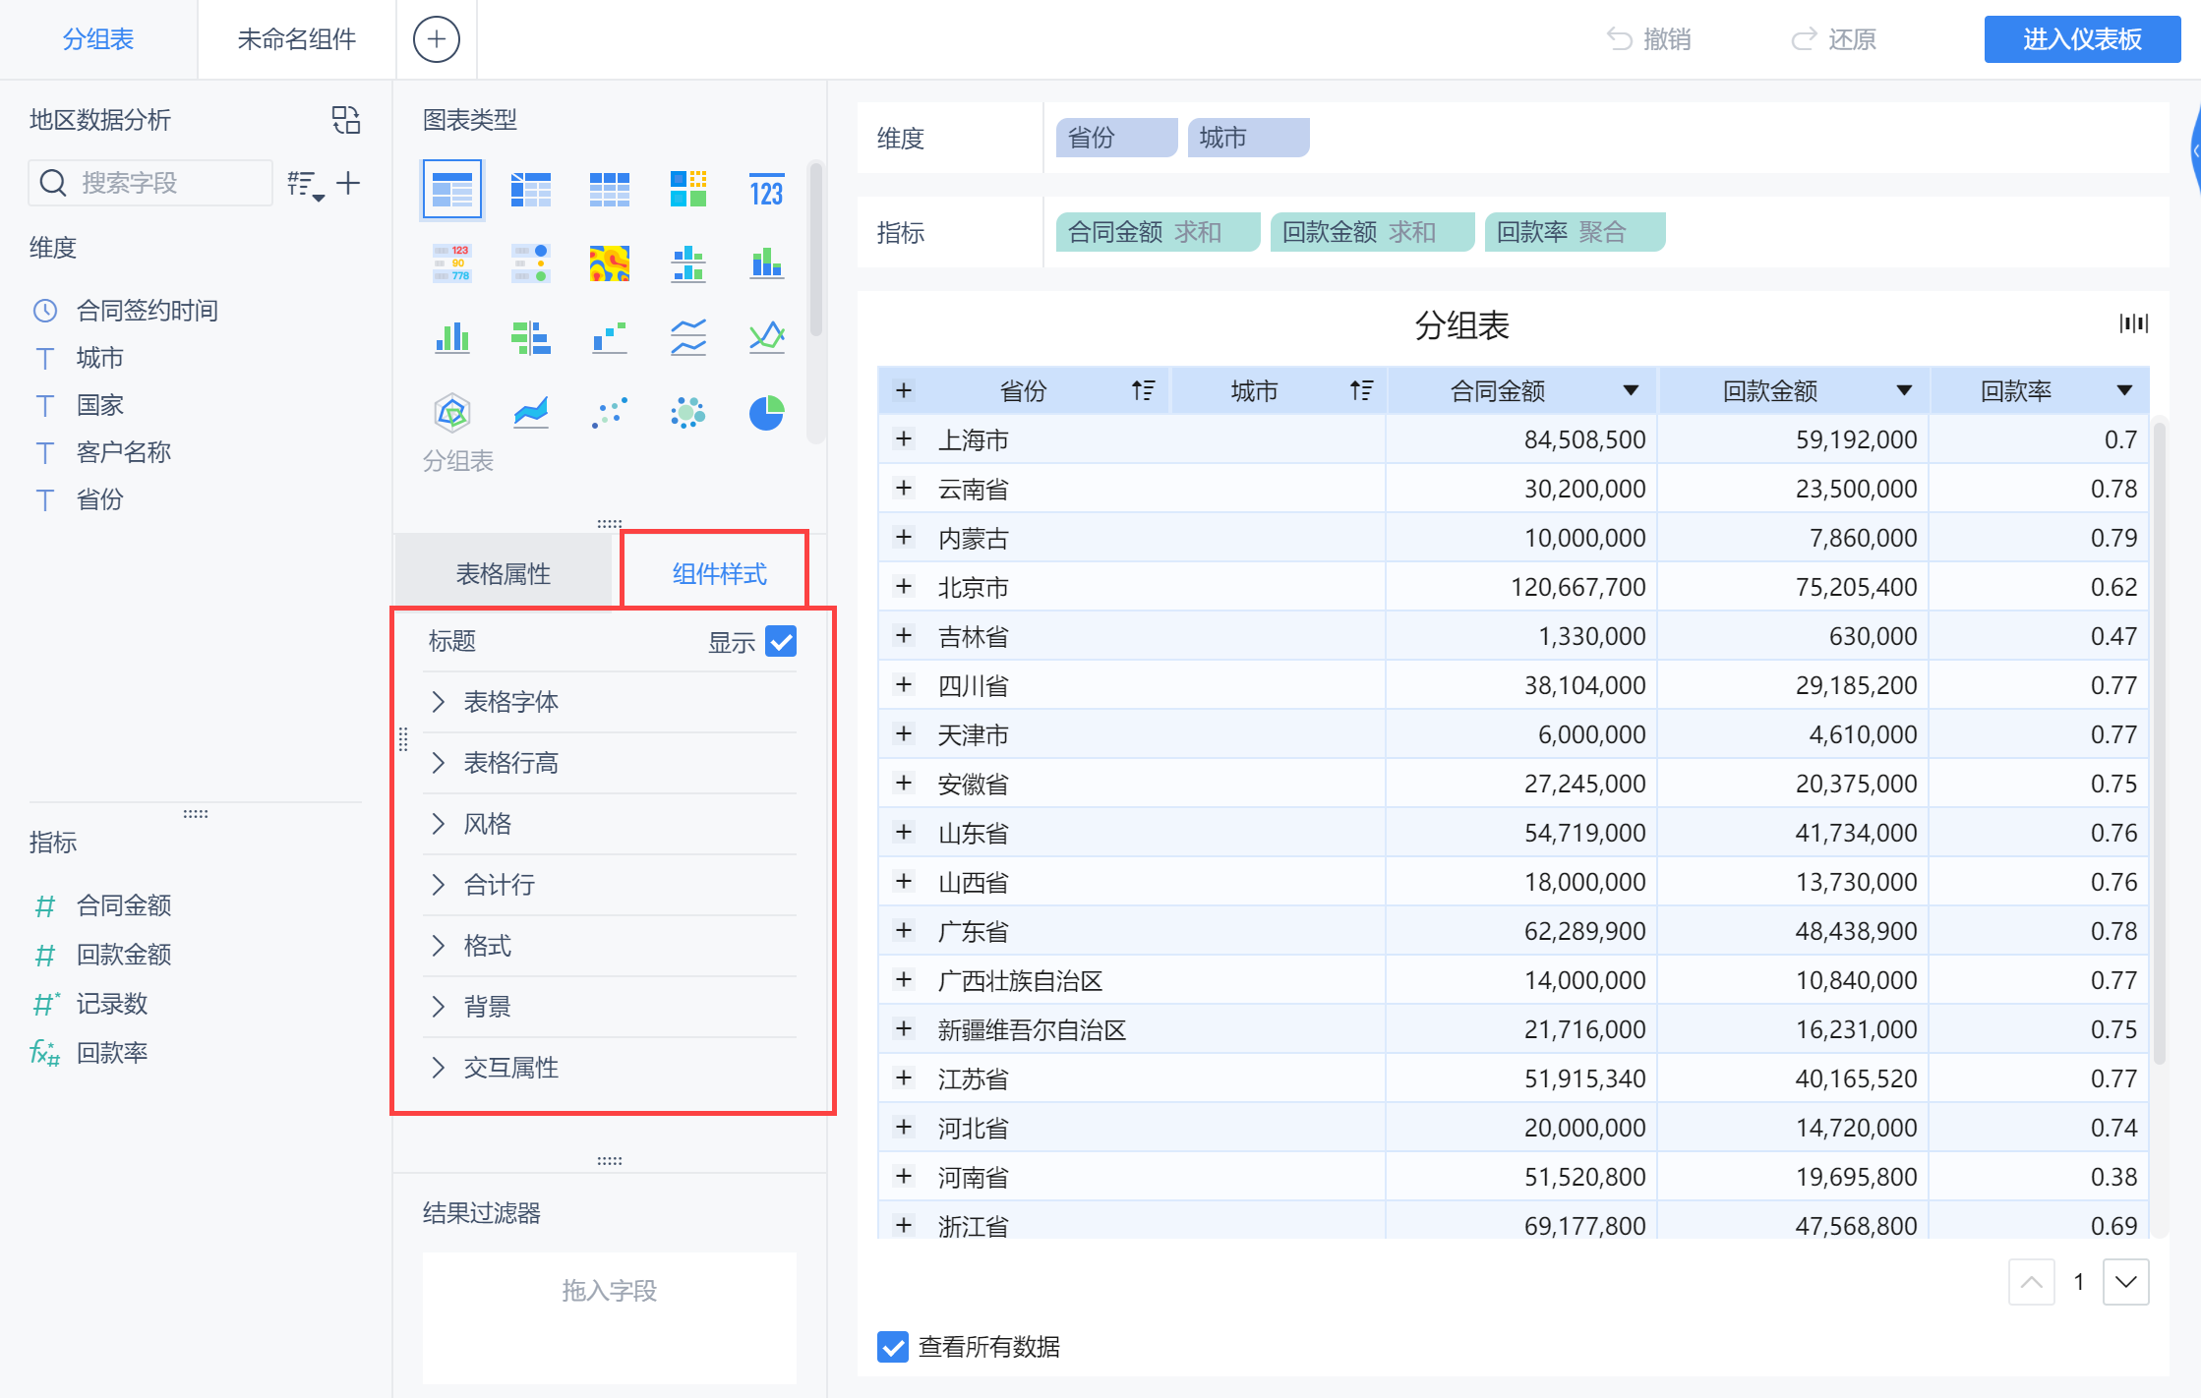This screenshot has width=2201, height=1398.
Task: Expand the 背景 settings section
Action: 487,1007
